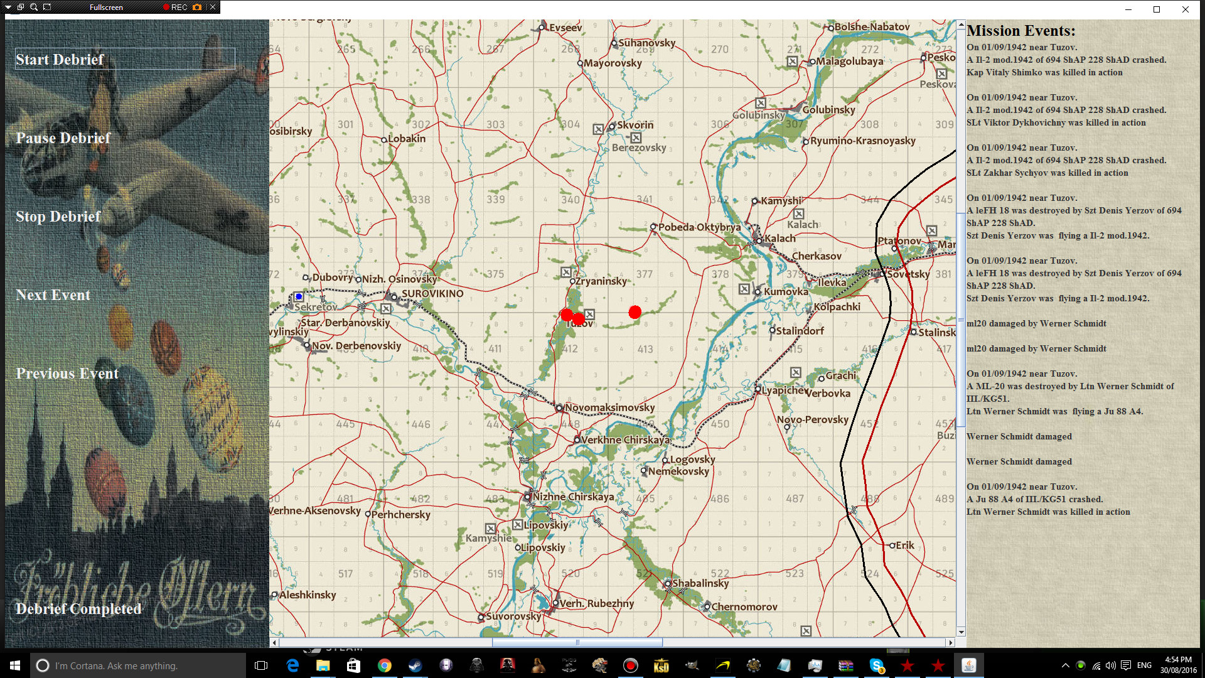Click the horizontal map scrollbar thumb
Viewport: 1205px width, 678px height.
click(x=577, y=642)
